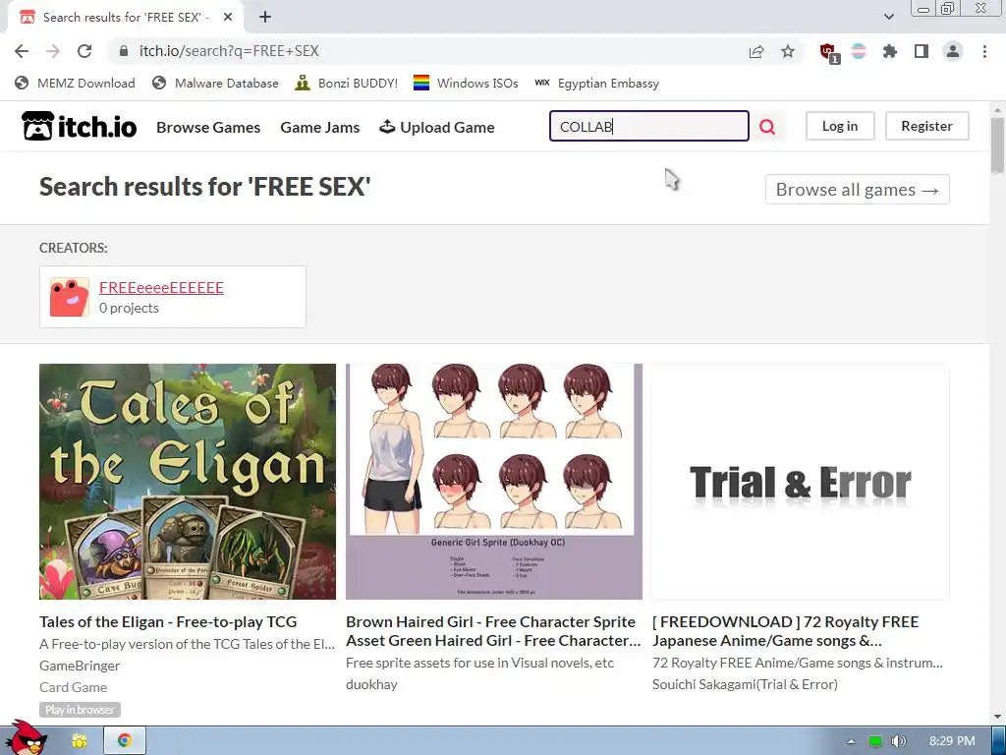The height and width of the screenshot is (755, 1006).
Task: Click the Chrome taskbar icon
Action: tap(125, 740)
